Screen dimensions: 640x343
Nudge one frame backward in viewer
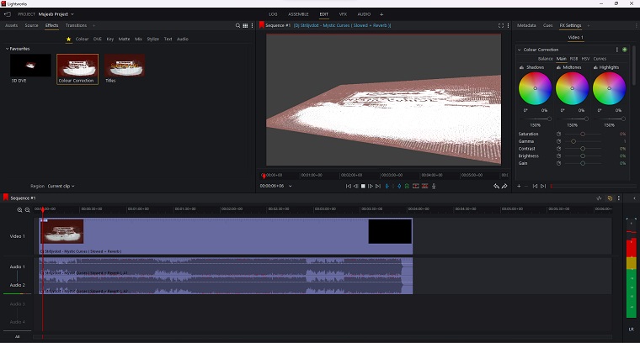(355, 186)
